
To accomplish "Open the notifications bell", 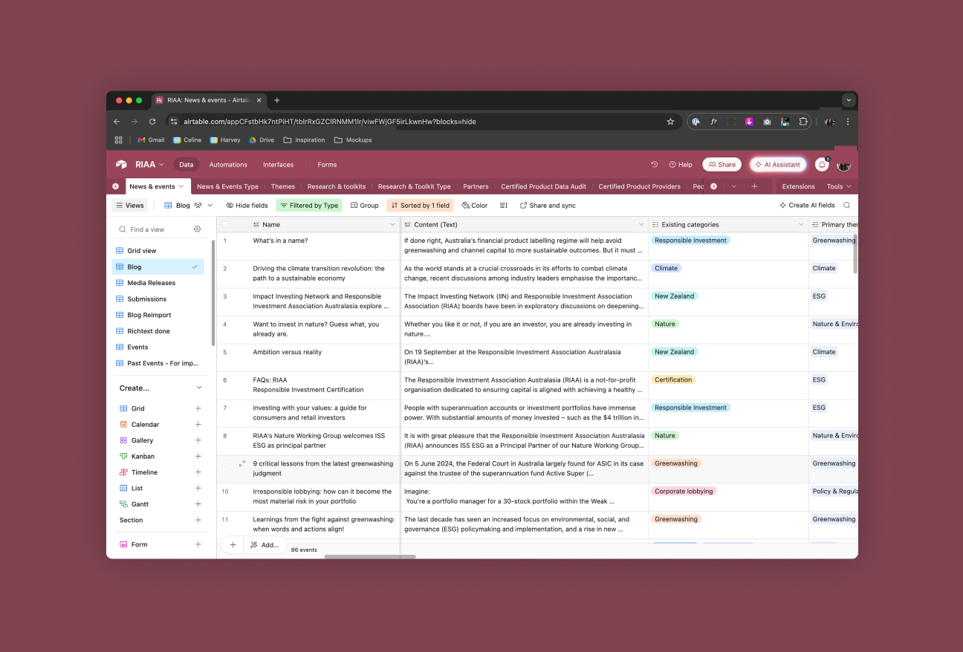I will [x=822, y=165].
